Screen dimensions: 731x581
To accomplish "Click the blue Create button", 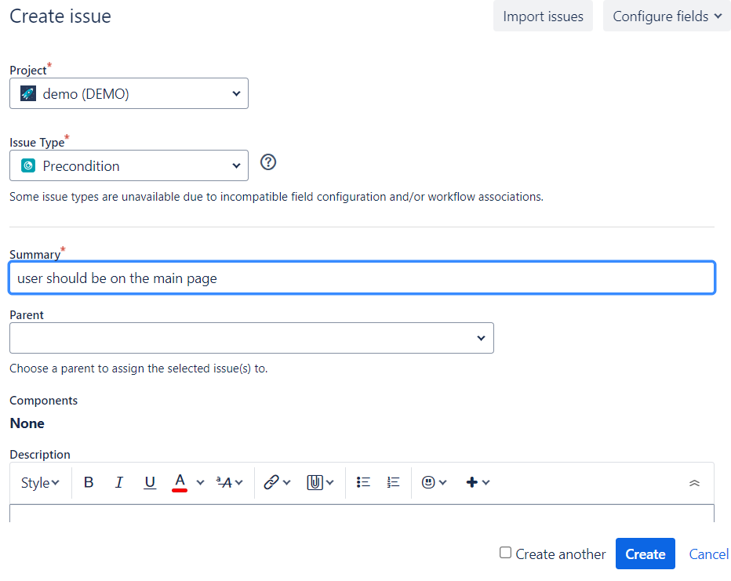I will (x=645, y=554).
